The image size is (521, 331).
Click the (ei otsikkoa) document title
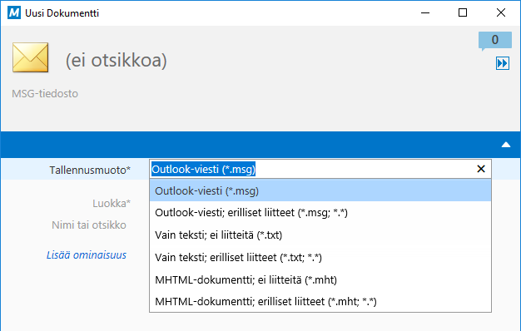click(117, 61)
